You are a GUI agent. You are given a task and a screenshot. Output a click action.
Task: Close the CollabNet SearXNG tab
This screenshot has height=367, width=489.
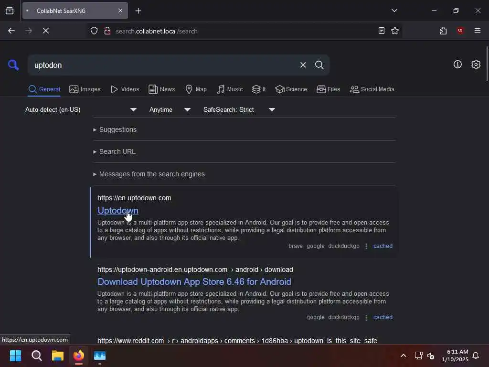point(120,11)
